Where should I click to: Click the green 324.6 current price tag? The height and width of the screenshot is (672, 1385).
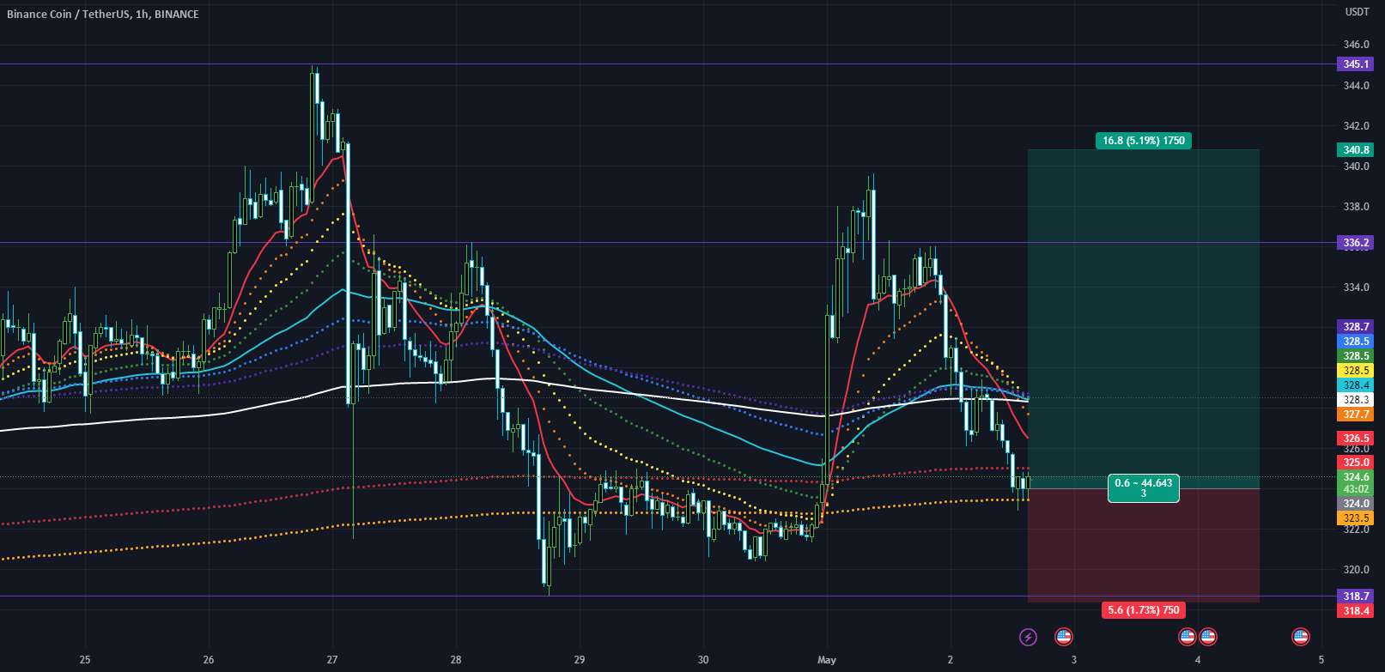pyautogui.click(x=1357, y=477)
